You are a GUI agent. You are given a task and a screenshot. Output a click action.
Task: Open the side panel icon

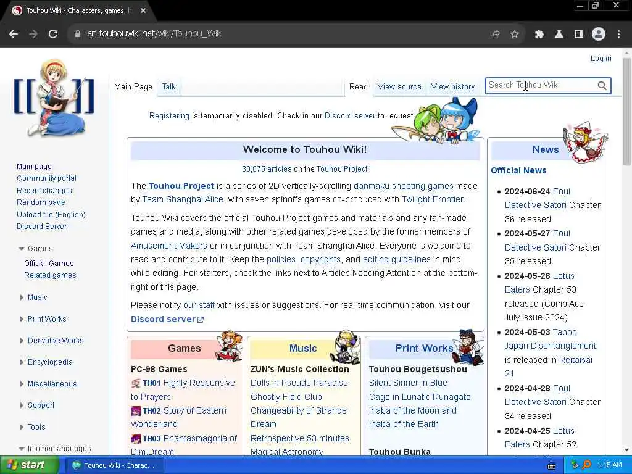pyautogui.click(x=579, y=35)
